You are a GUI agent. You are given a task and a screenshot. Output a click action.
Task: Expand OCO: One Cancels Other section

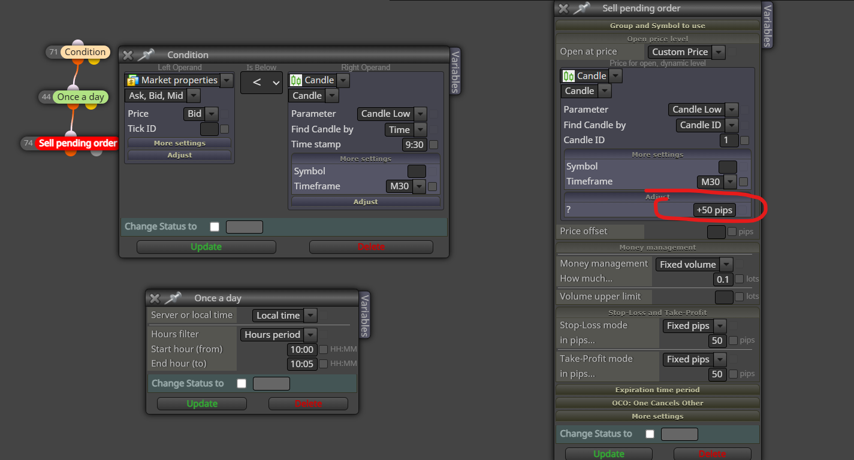coord(657,403)
